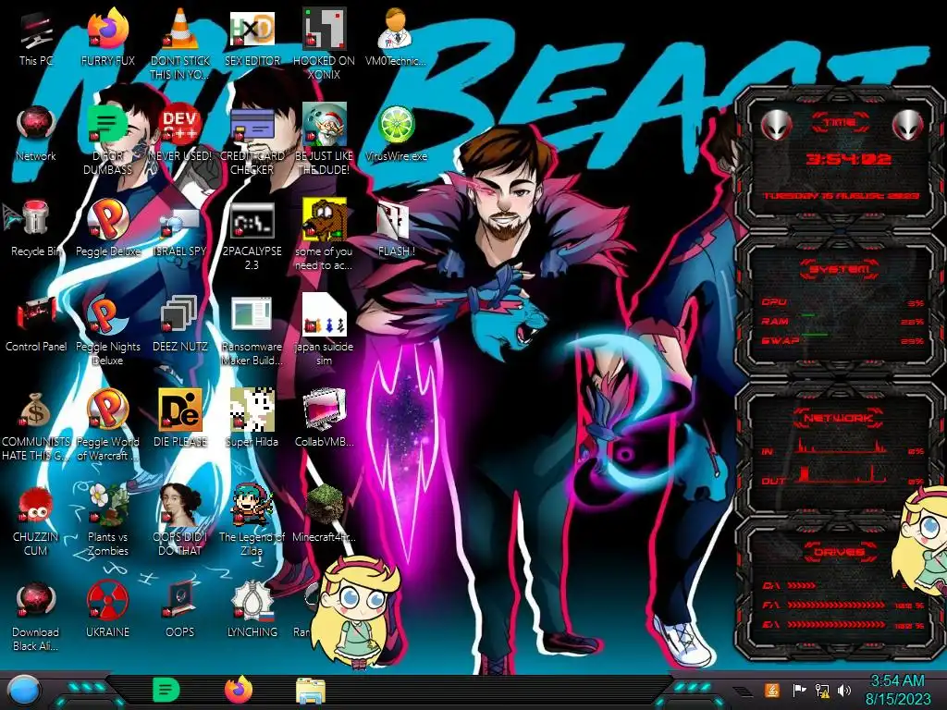This screenshot has height=710, width=947.
Task: Open the FLASH ! shortcut
Action: [396, 229]
